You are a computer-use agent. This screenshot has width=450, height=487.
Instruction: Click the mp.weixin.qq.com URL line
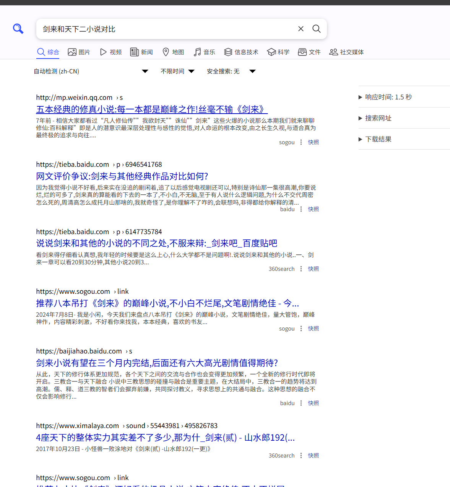[80, 98]
